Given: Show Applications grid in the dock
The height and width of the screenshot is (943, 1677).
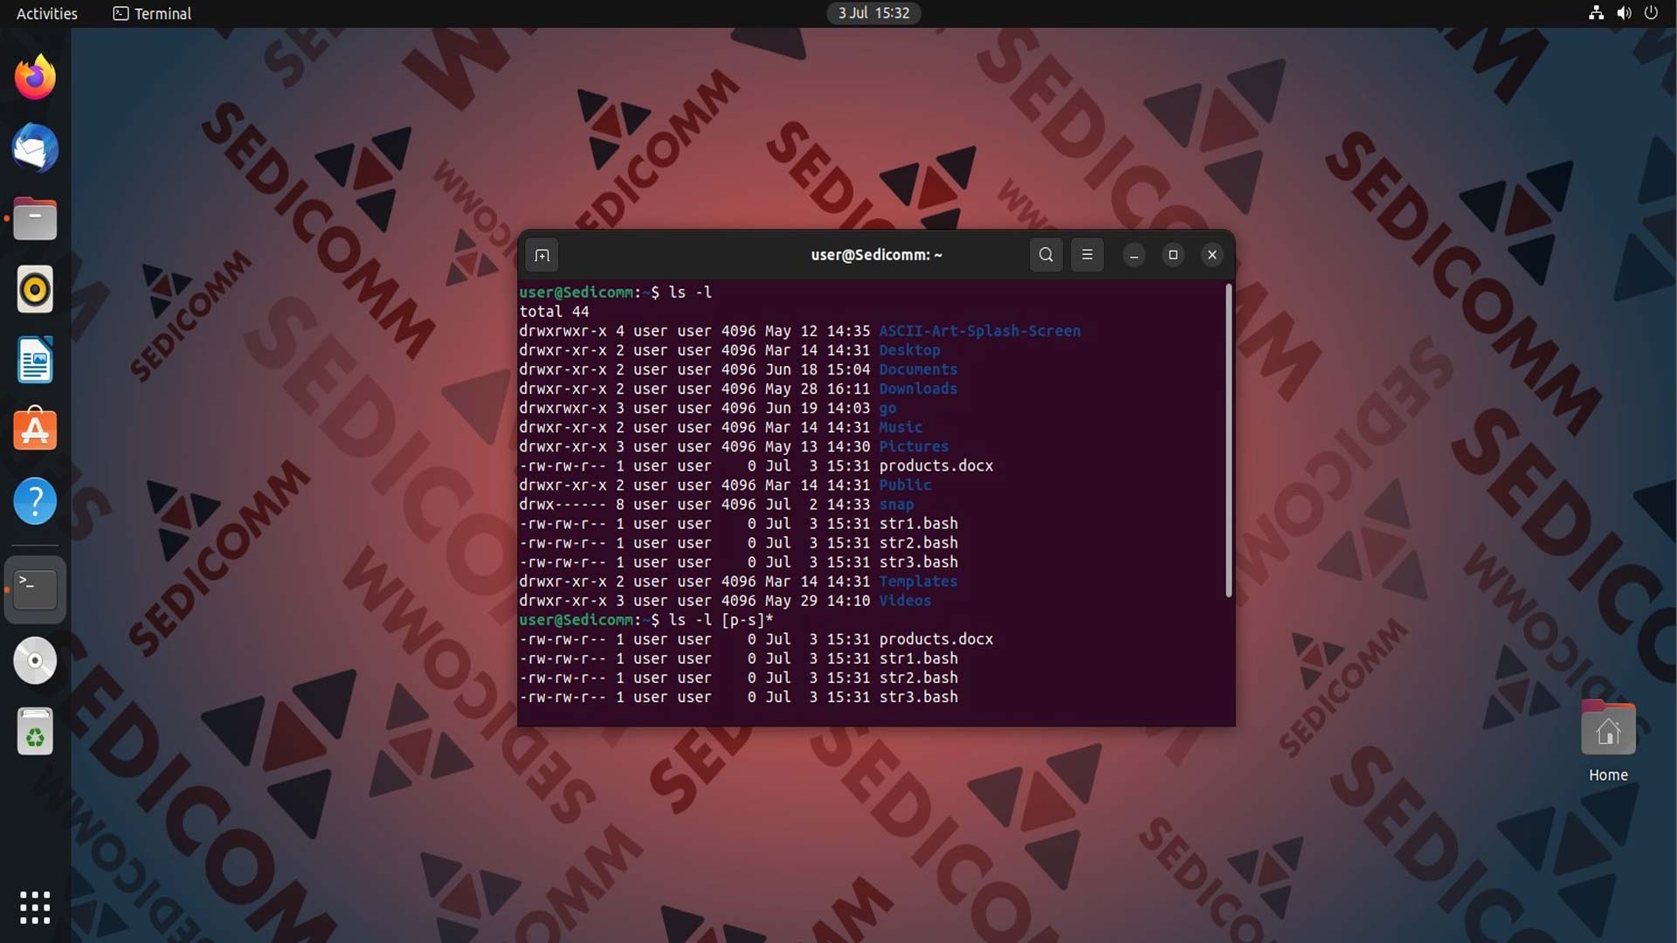Looking at the screenshot, I should point(35,907).
